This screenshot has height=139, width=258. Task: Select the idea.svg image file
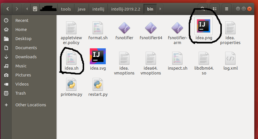tap(98, 59)
